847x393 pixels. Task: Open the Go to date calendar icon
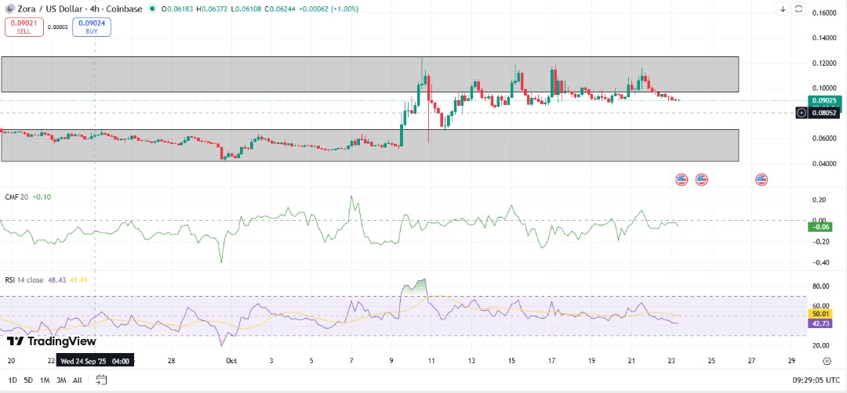[101, 380]
